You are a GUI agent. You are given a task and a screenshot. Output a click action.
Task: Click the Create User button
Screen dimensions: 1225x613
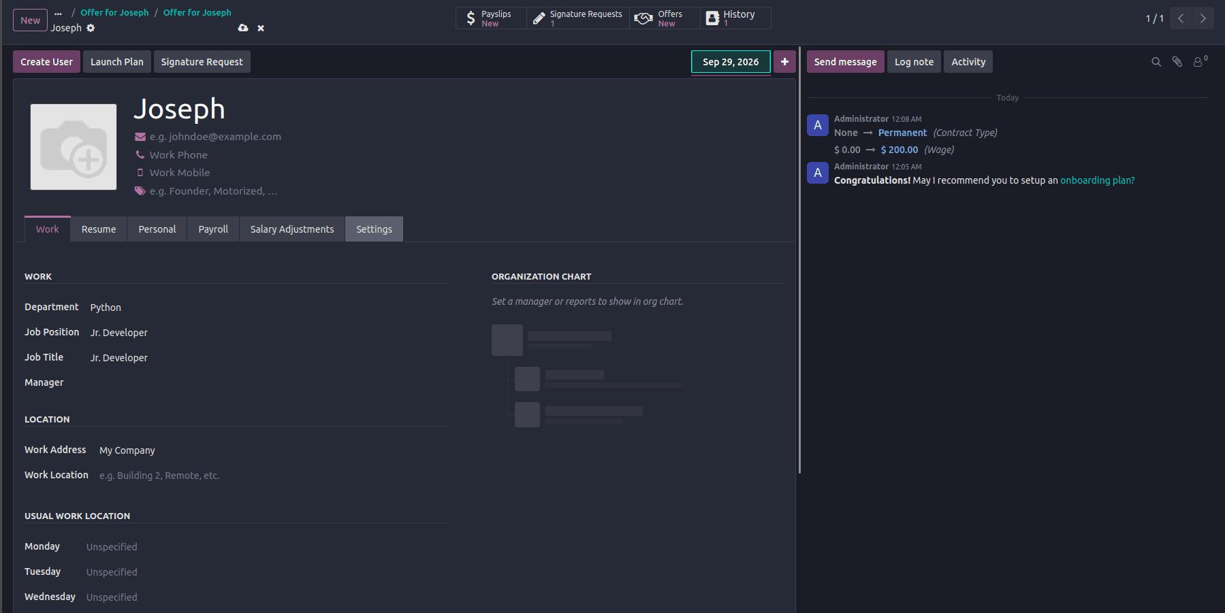click(46, 62)
